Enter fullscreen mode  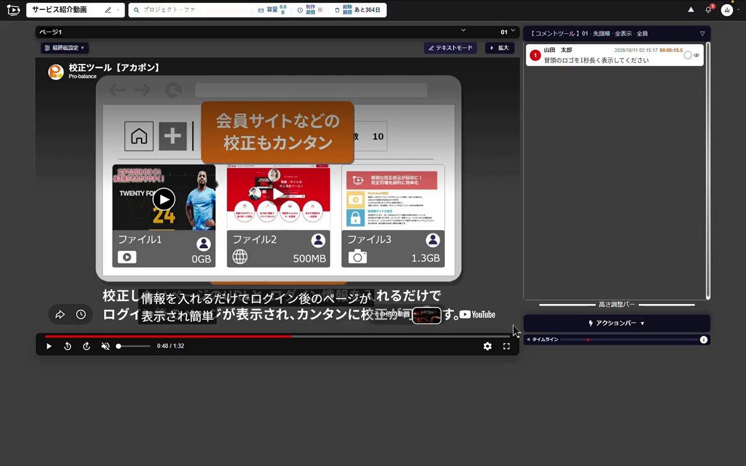tap(506, 346)
